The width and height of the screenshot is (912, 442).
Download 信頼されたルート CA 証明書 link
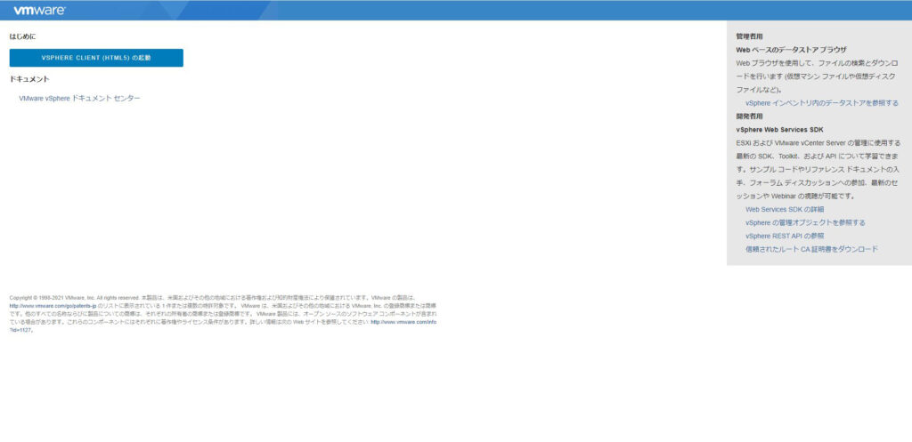point(811,249)
